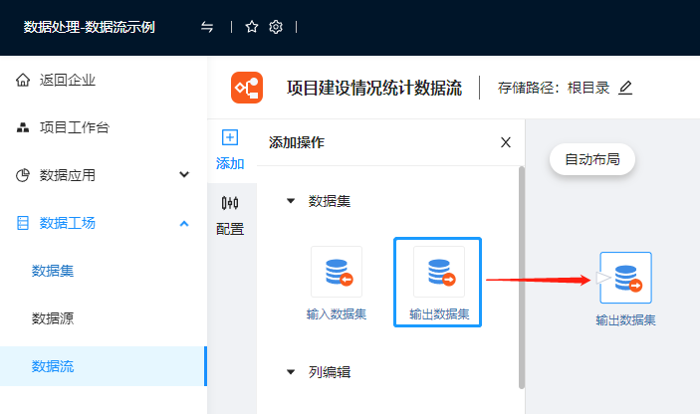Screen dimensions: 700x414
Task: Open 项目工作台 in sidebar
Action: click(x=74, y=127)
